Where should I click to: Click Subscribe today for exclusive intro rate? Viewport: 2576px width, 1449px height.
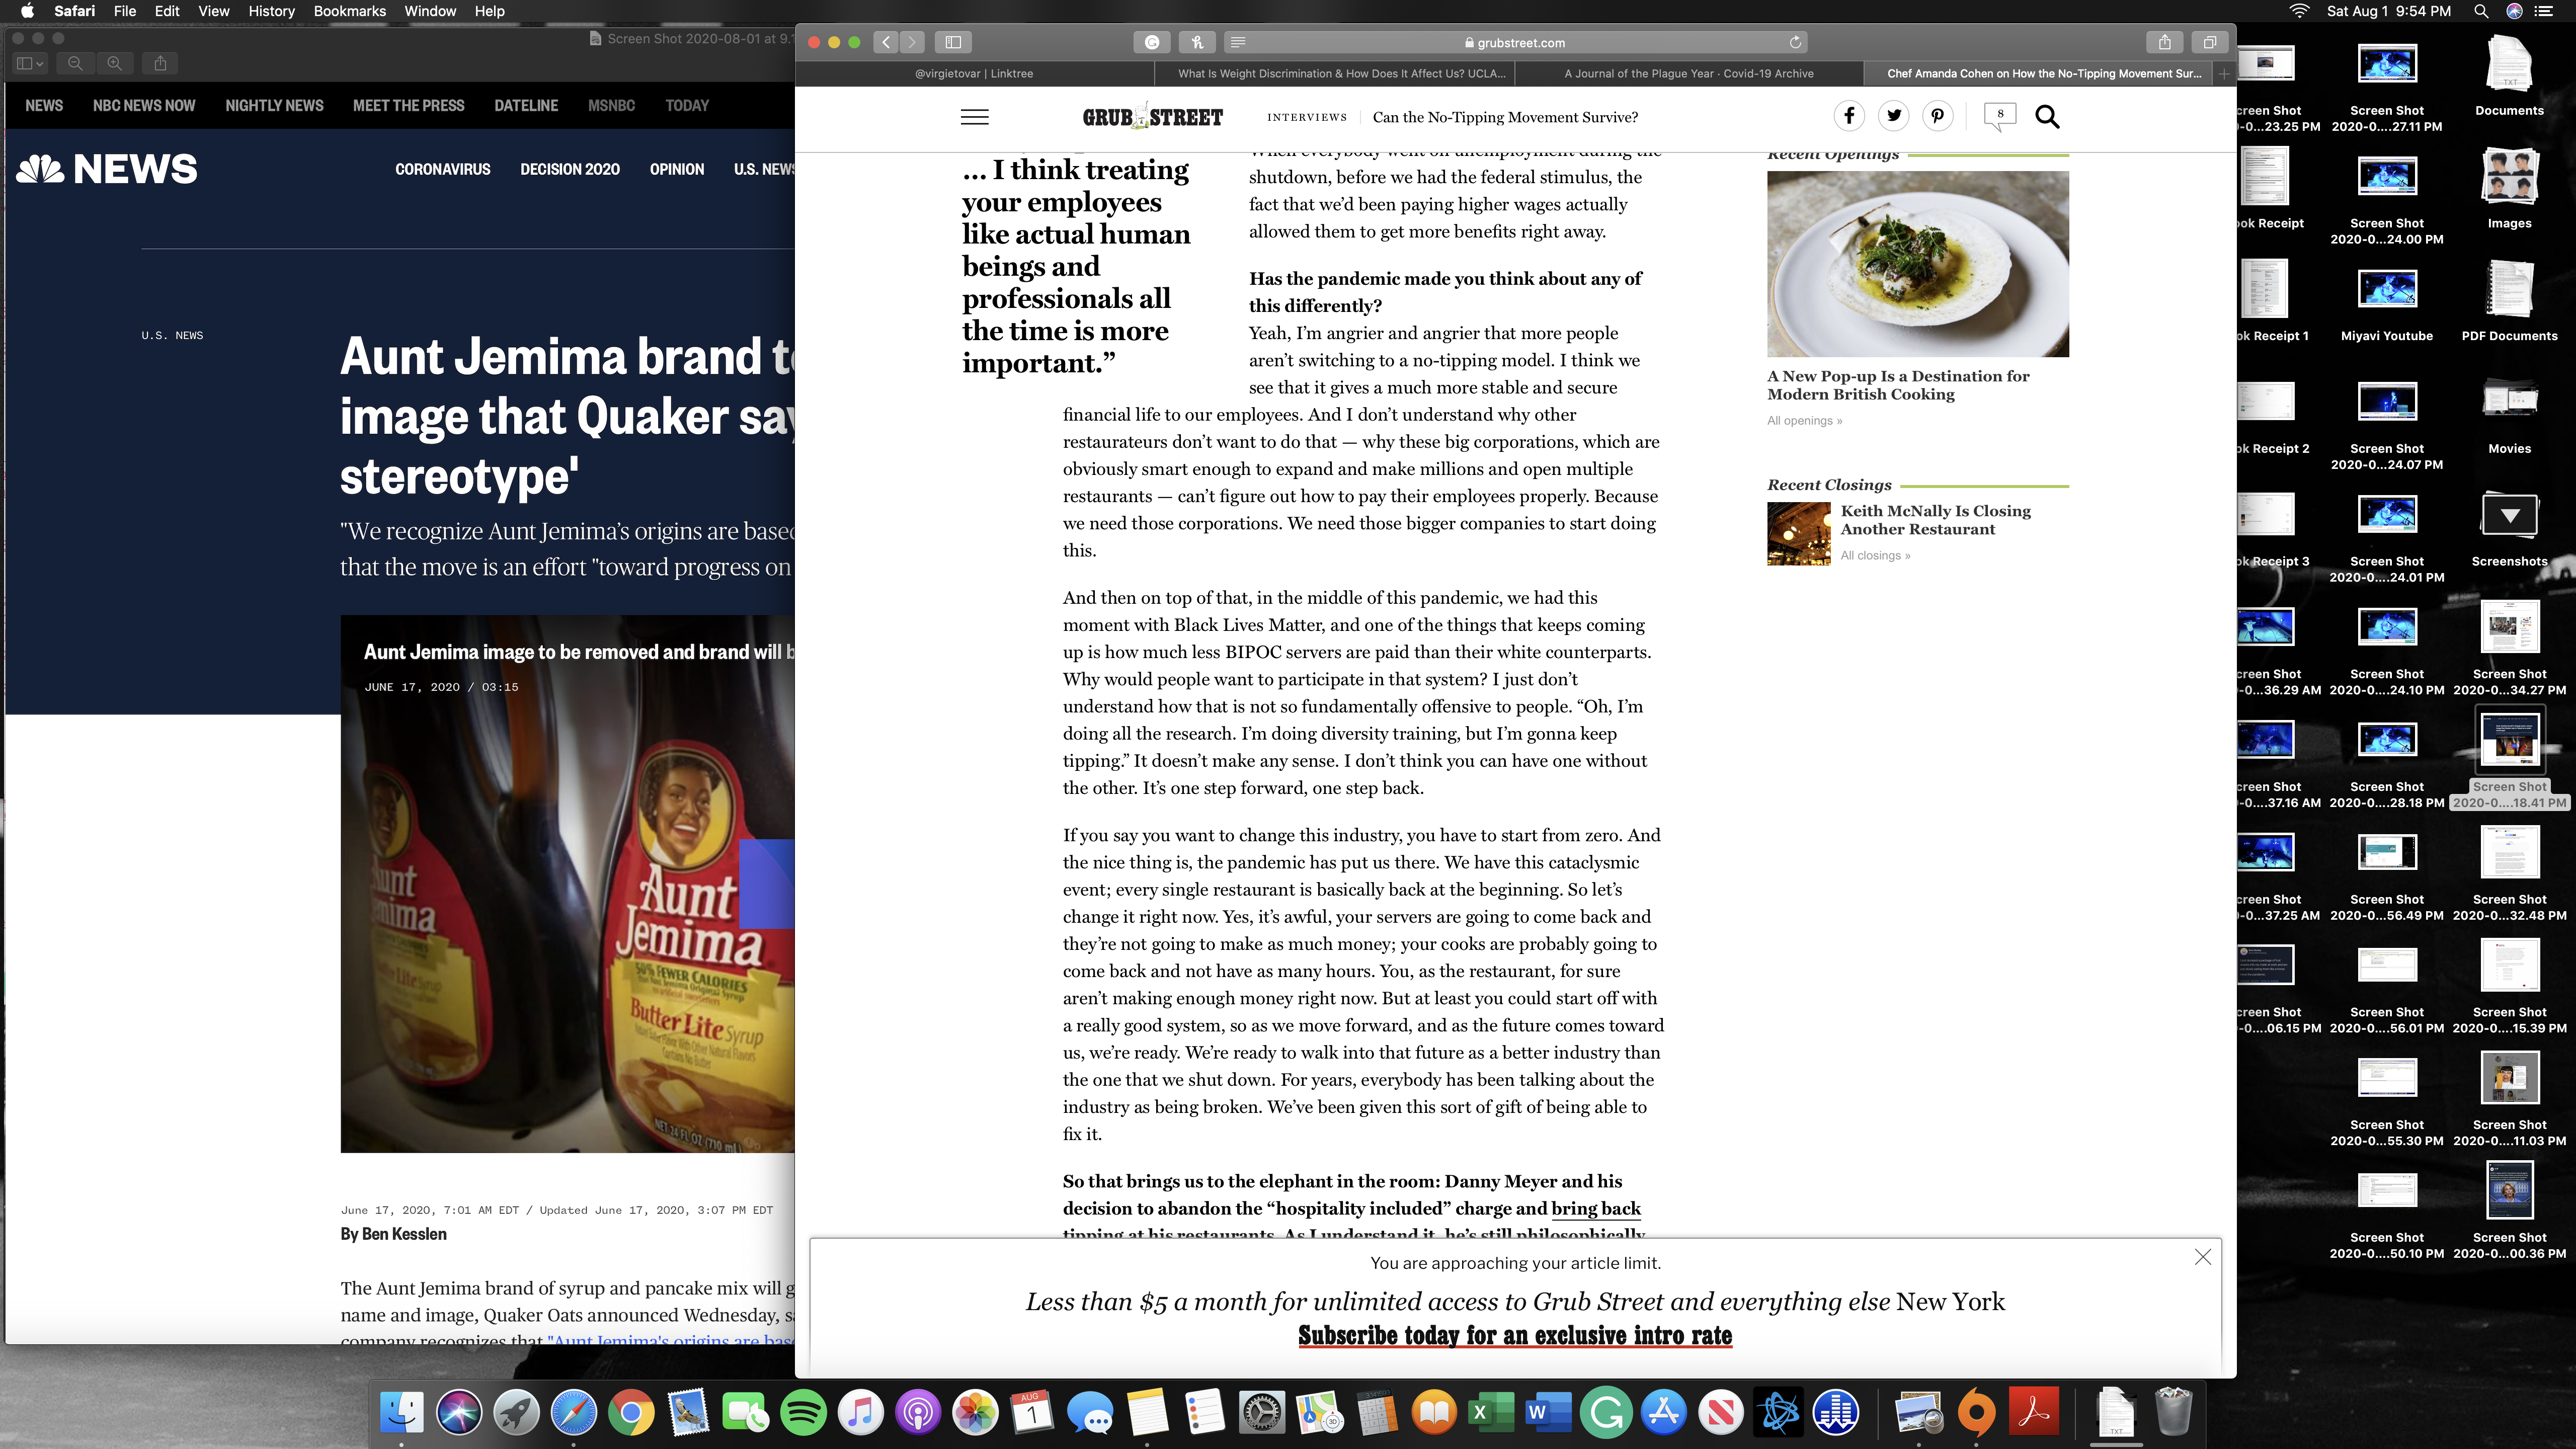[1514, 1335]
